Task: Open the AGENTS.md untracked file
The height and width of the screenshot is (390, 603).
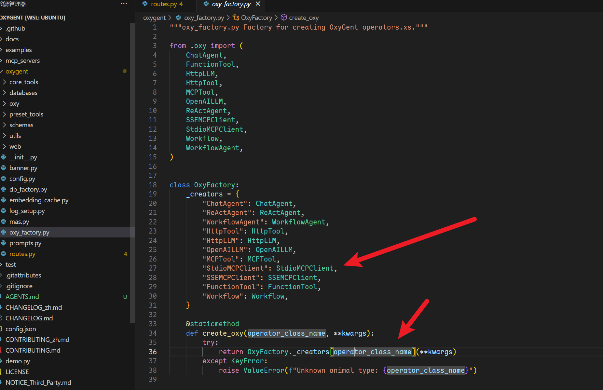Action: tap(22, 297)
